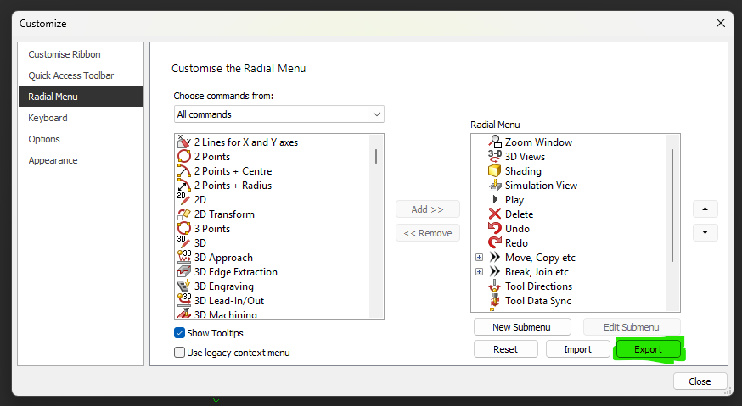The width and height of the screenshot is (742, 406).
Task: Click the Tool Directions icon
Action: tap(495, 286)
